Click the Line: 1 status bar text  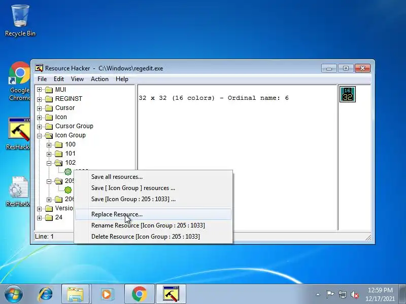coord(44,236)
